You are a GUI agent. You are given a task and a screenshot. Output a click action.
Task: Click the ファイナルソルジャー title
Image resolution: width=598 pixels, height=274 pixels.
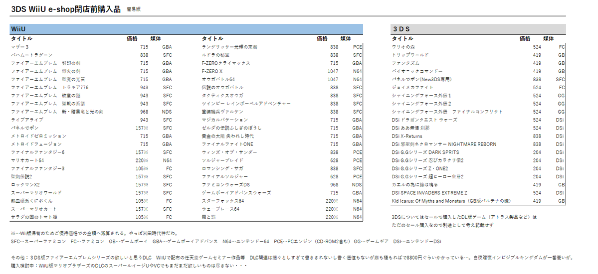[224, 176]
